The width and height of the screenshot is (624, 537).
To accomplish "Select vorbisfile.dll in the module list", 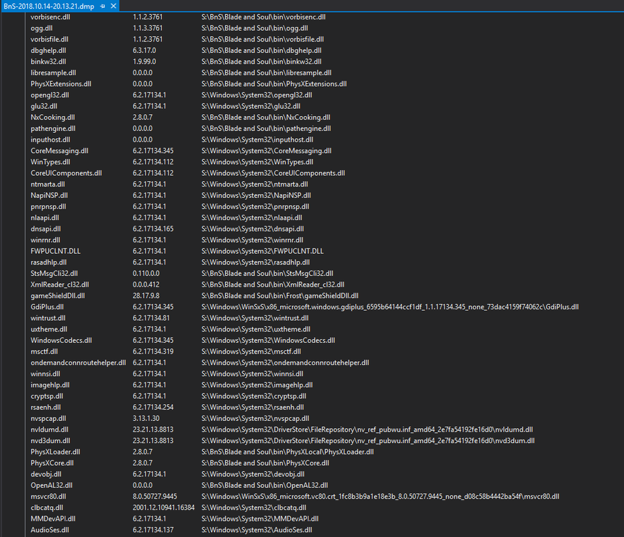I will [x=49, y=40].
